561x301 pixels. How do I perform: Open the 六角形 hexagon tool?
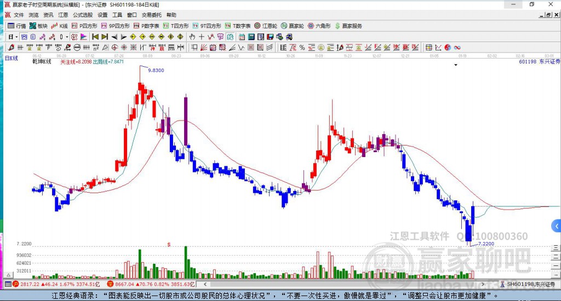pyautogui.click(x=319, y=26)
